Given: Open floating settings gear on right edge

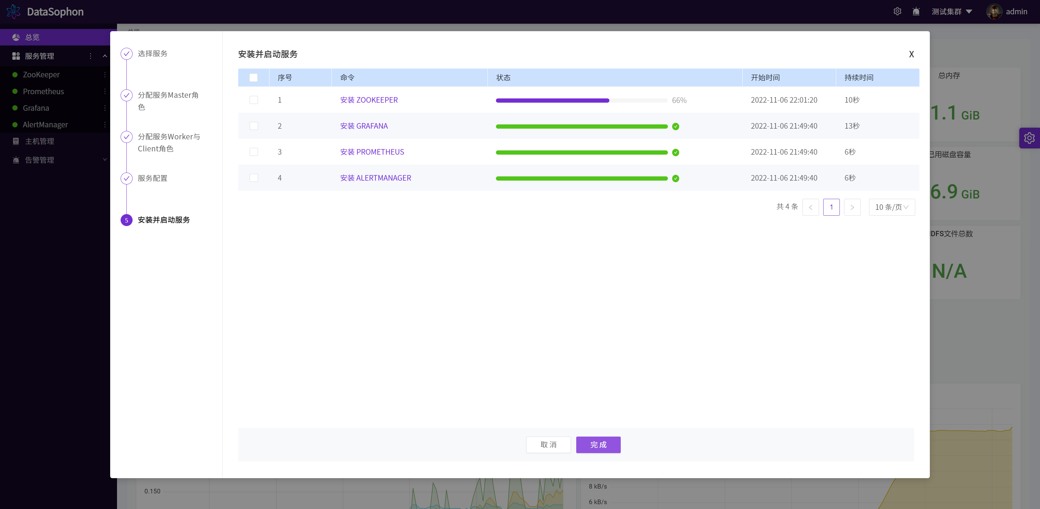Looking at the screenshot, I should pyautogui.click(x=1029, y=138).
